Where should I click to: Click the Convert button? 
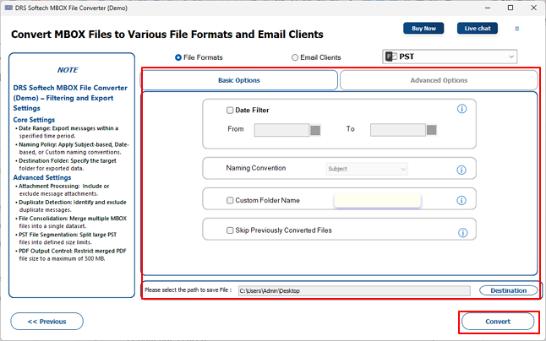(498, 322)
